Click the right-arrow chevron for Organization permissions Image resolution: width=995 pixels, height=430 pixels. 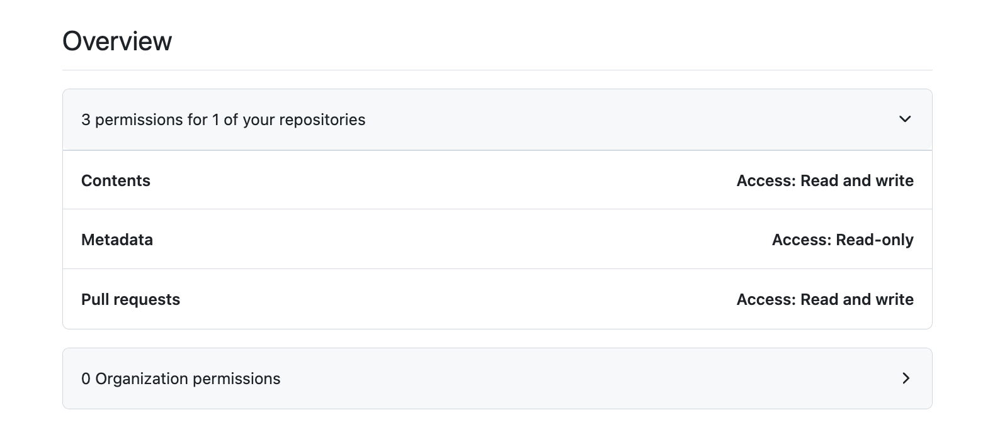(x=907, y=378)
